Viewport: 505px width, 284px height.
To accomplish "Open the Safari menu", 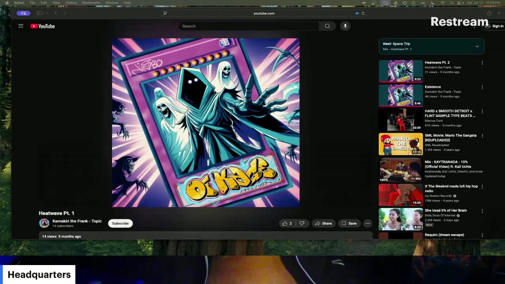I will pos(19,3).
